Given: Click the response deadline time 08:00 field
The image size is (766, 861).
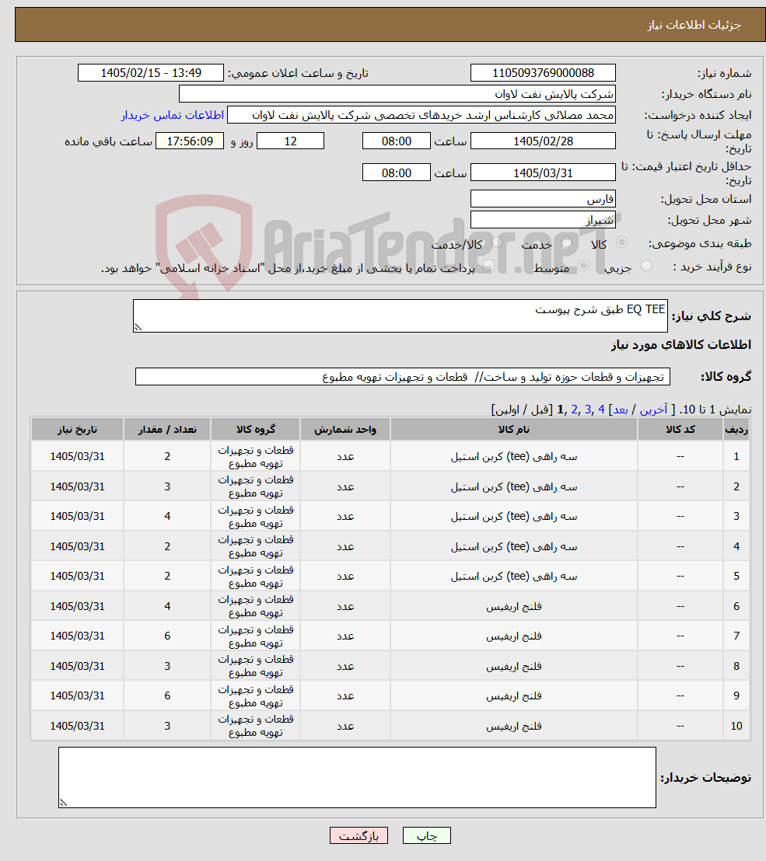Looking at the screenshot, I should [396, 141].
